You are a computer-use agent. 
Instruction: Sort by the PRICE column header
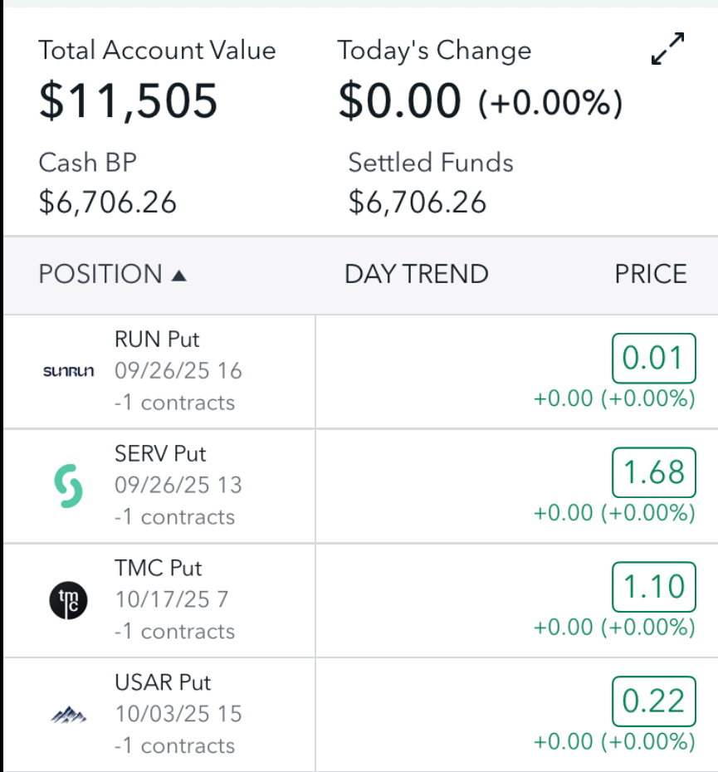tap(650, 274)
